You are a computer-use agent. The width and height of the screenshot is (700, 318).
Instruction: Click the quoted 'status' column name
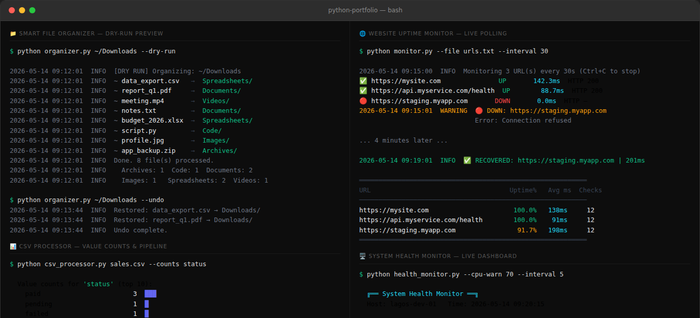coord(98,284)
